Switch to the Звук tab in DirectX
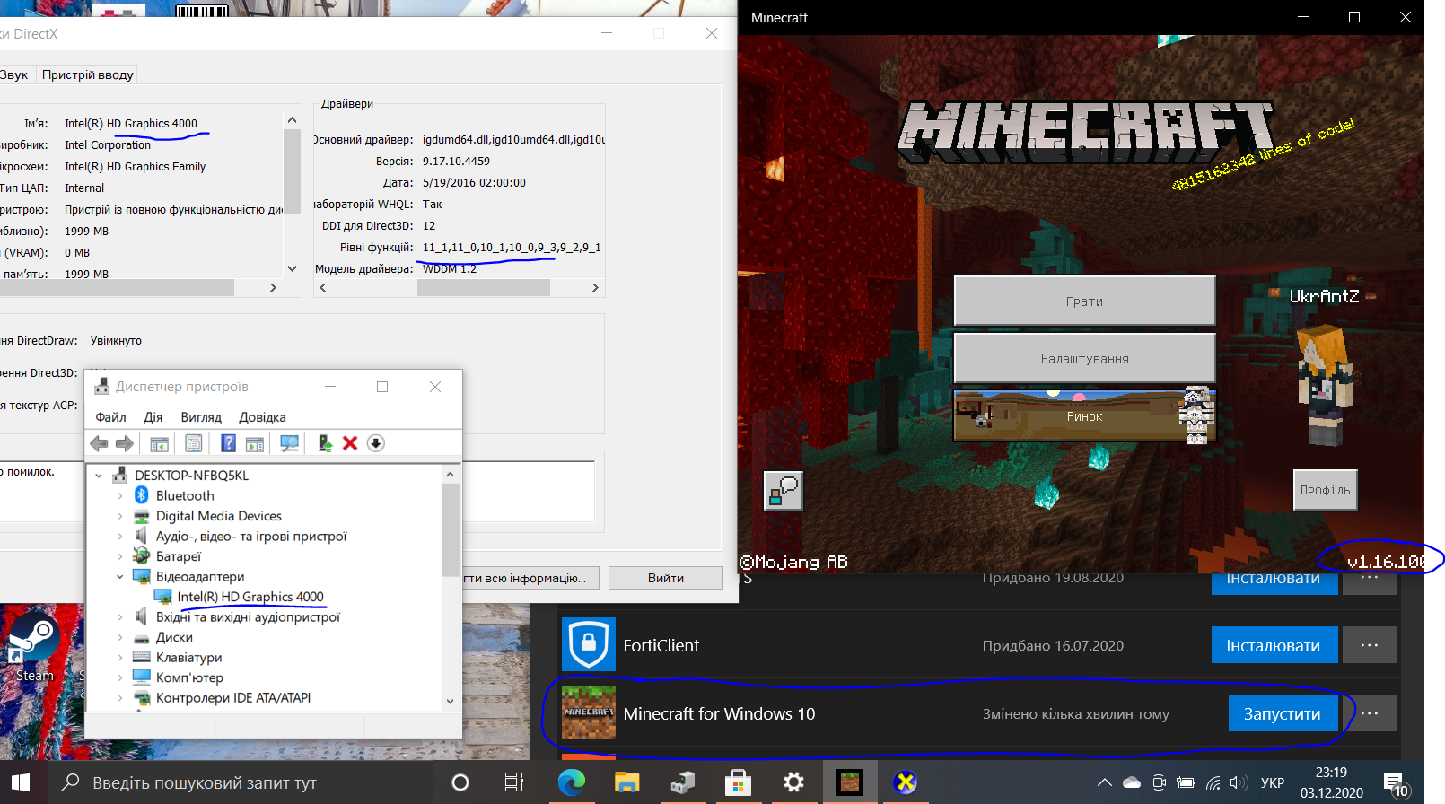1445x804 pixels. click(14, 74)
